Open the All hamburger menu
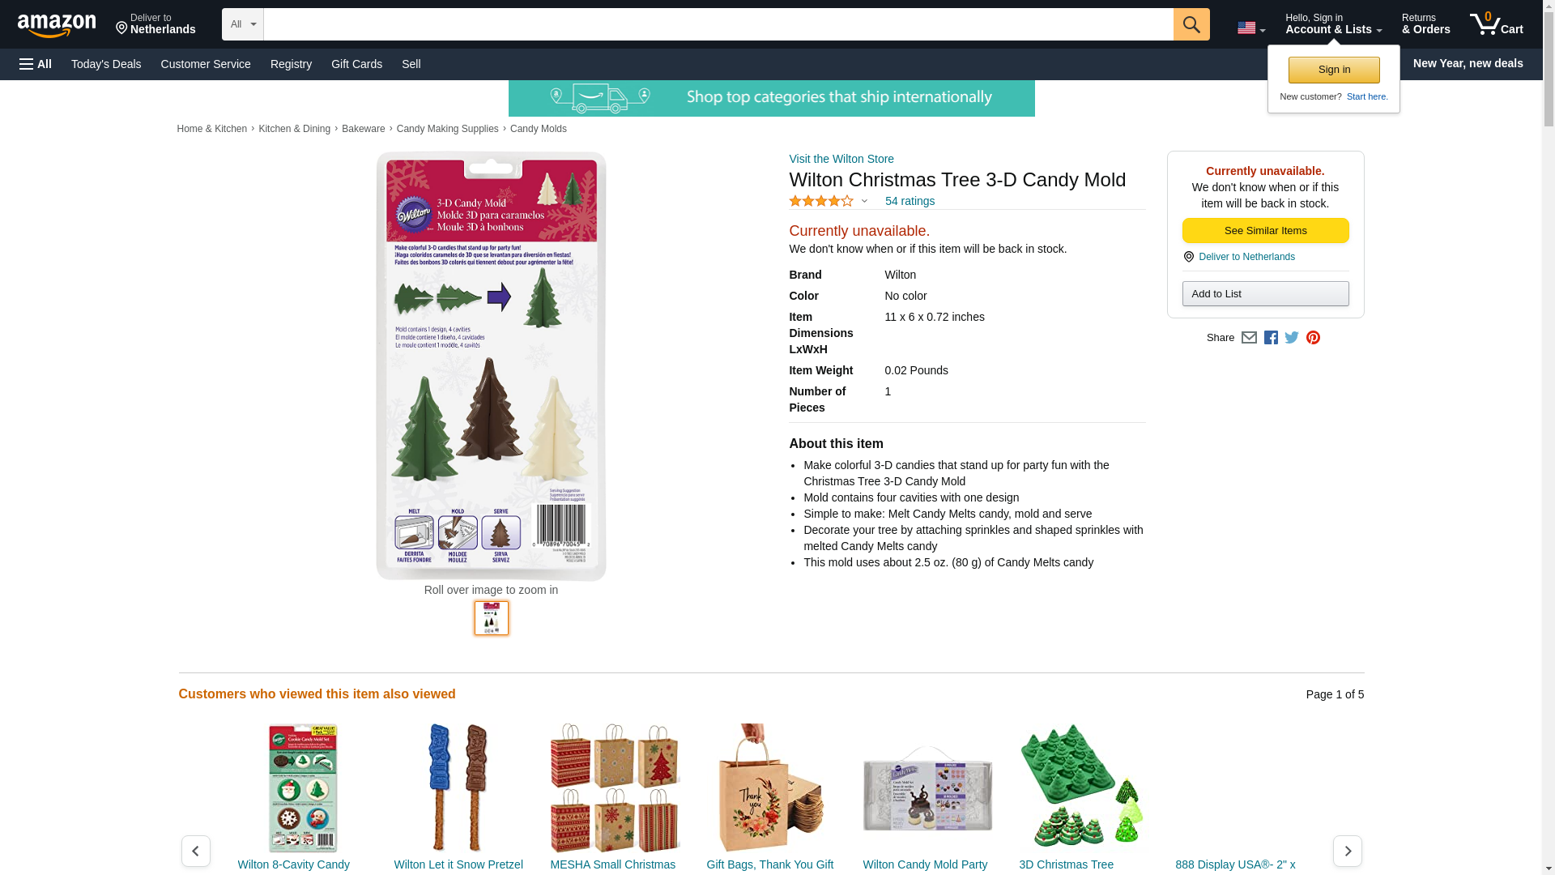The width and height of the screenshot is (1555, 875). [36, 64]
